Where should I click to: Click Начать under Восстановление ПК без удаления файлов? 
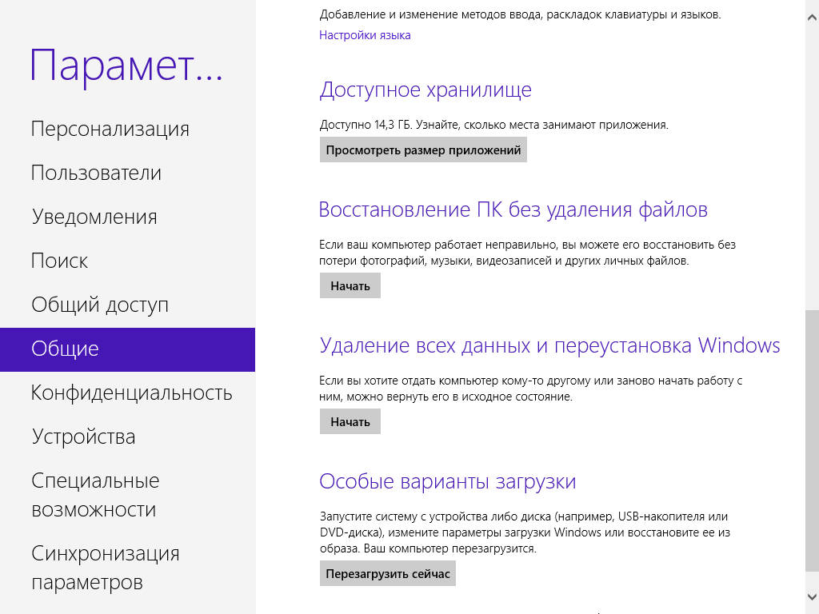(350, 285)
